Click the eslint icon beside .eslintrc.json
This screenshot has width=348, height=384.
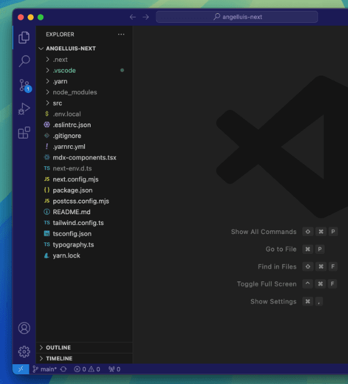click(x=47, y=125)
